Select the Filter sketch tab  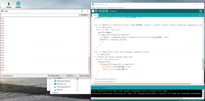[x=95, y=15]
